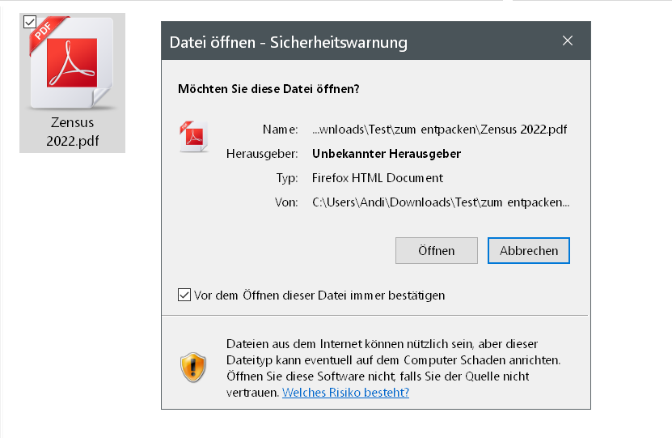The width and height of the screenshot is (672, 438).
Task: Click the yellow security shield icon
Action: click(193, 368)
